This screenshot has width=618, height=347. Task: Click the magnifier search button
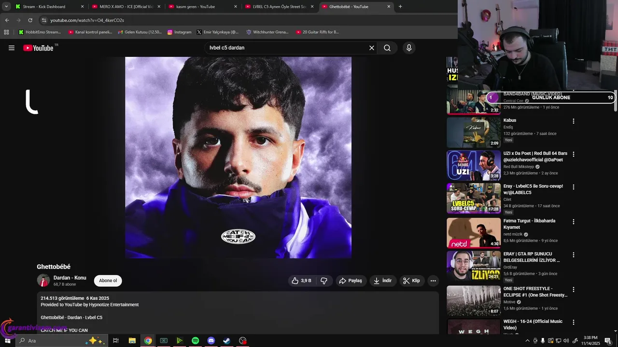(x=387, y=48)
